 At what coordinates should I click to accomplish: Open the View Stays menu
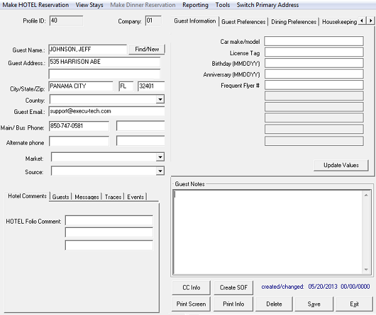pos(89,5)
